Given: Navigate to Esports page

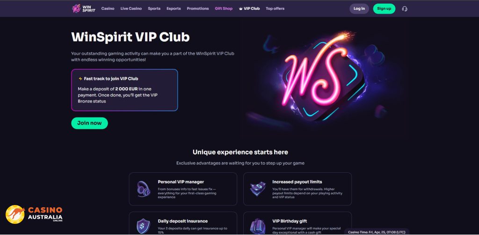Looking at the screenshot, I should (x=174, y=8).
